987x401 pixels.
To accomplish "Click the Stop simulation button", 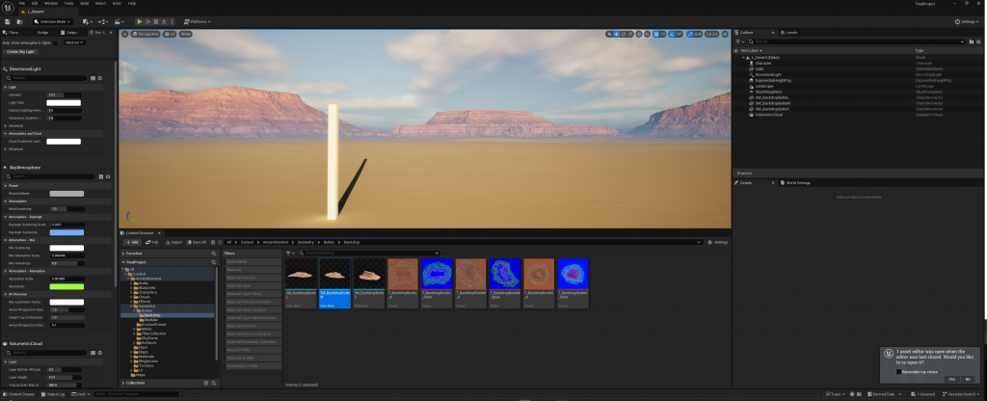I will (x=155, y=21).
